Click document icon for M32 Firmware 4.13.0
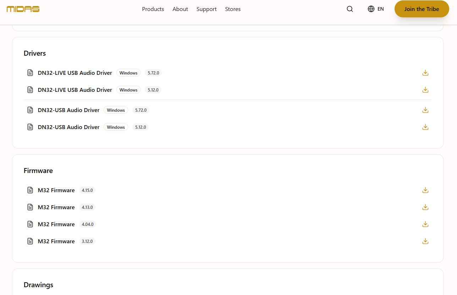This screenshot has width=457, height=295. [30, 207]
